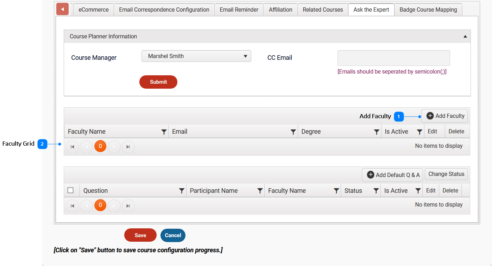492x266 pixels.
Task: Click Add Default Q & A button
Action: (392, 175)
